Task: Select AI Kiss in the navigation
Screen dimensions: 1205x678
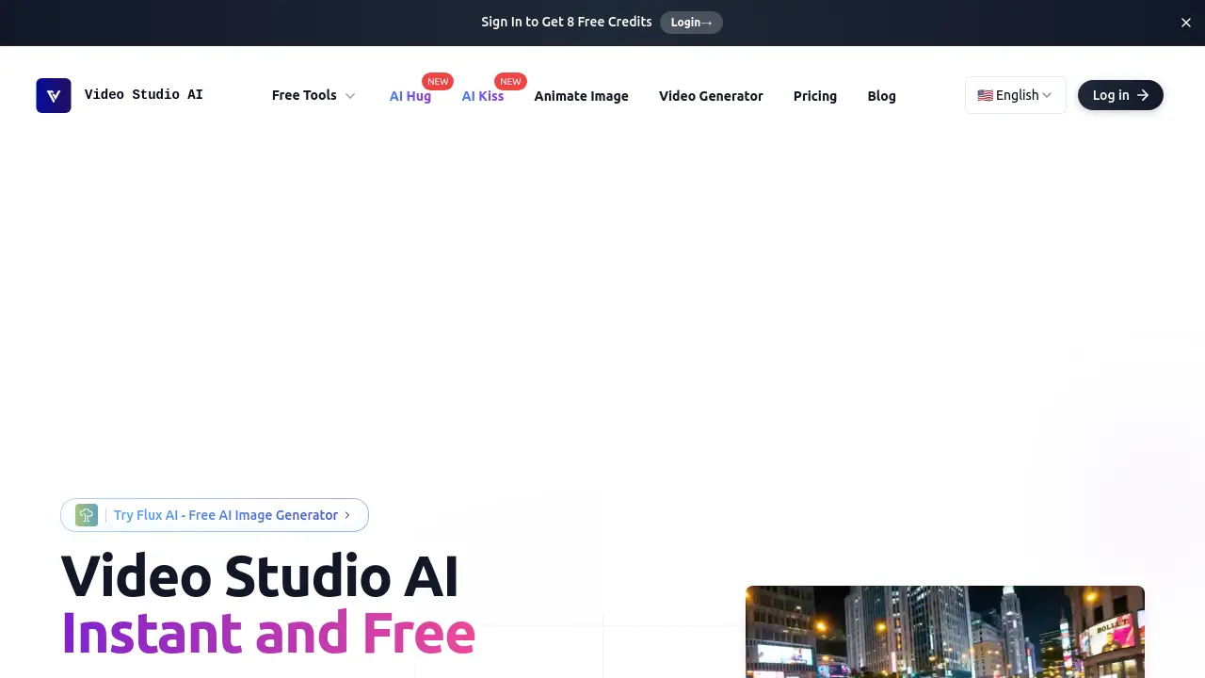Action: tap(482, 95)
